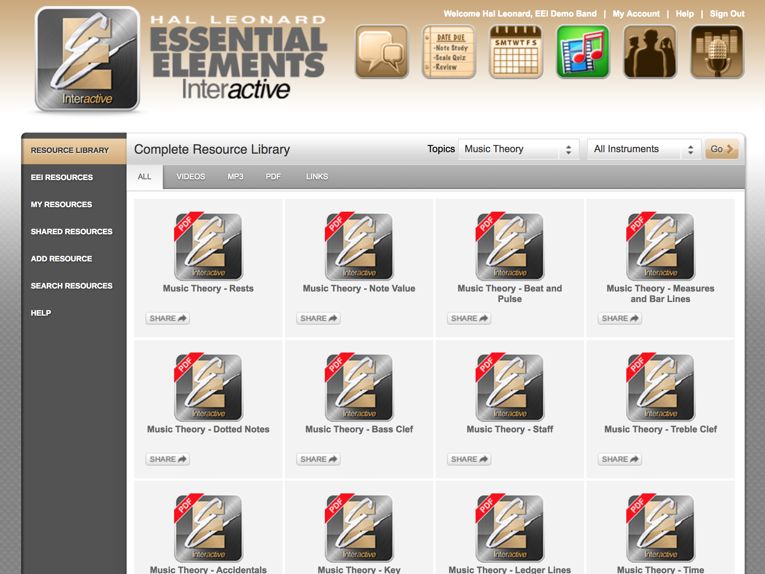The image size is (765, 574).
Task: Click the Sign Out link
Action: [x=727, y=14]
